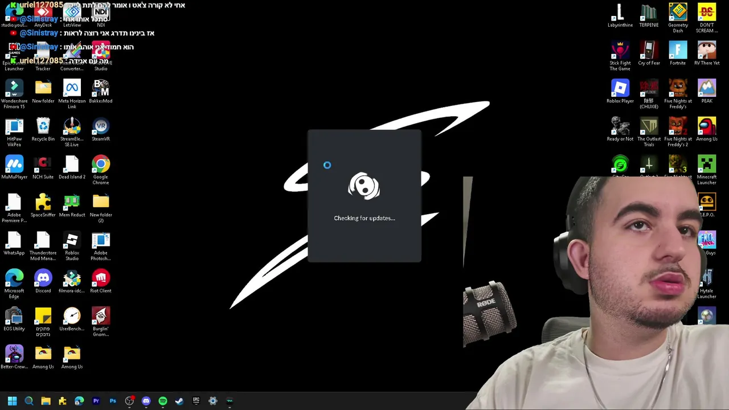The image size is (729, 410).
Task: Open Steam from the taskbar
Action: [179, 401]
